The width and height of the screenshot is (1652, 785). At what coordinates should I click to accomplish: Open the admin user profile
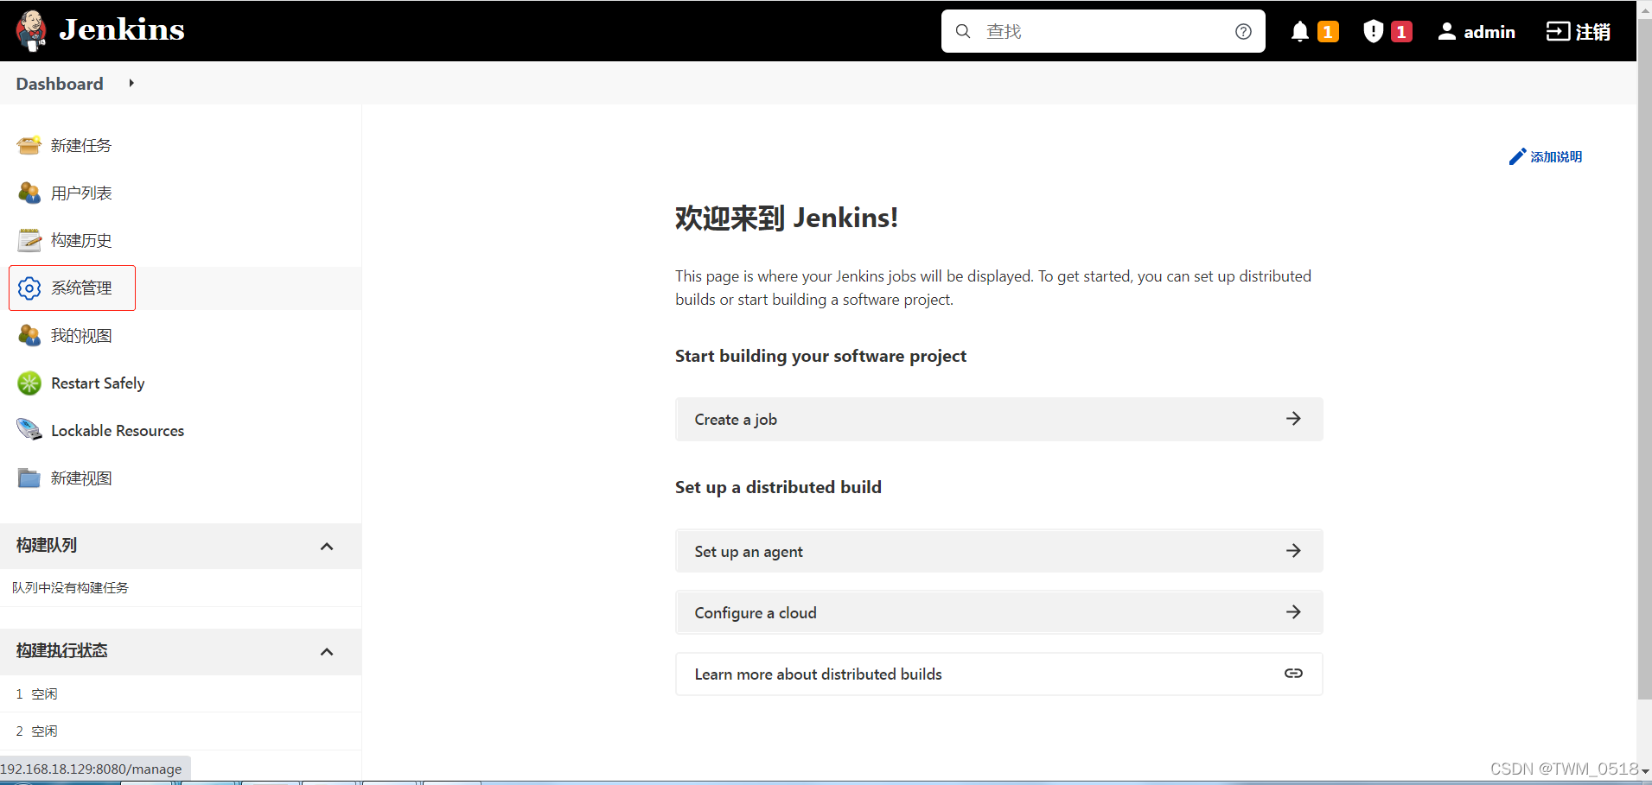click(1477, 32)
